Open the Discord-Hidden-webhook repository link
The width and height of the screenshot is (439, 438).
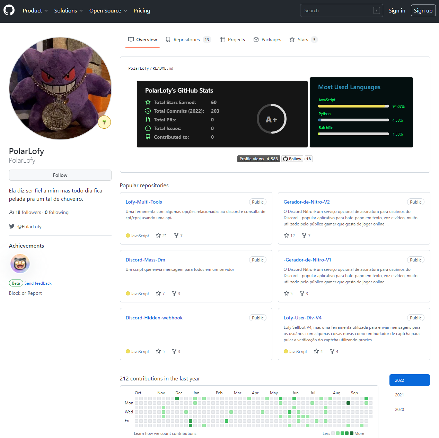coord(154,318)
